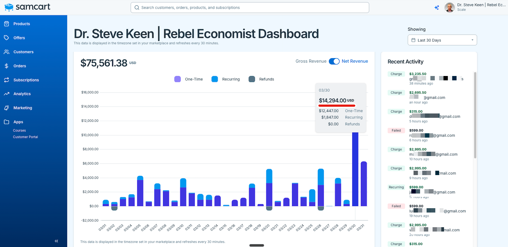Viewport: 508px width, 247px height.
Task: Click the Failed badge dated 6 hours ago
Action: coord(396,131)
